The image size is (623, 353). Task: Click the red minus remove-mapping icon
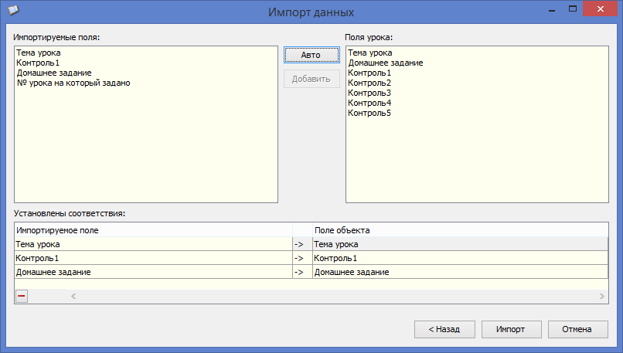[x=22, y=296]
